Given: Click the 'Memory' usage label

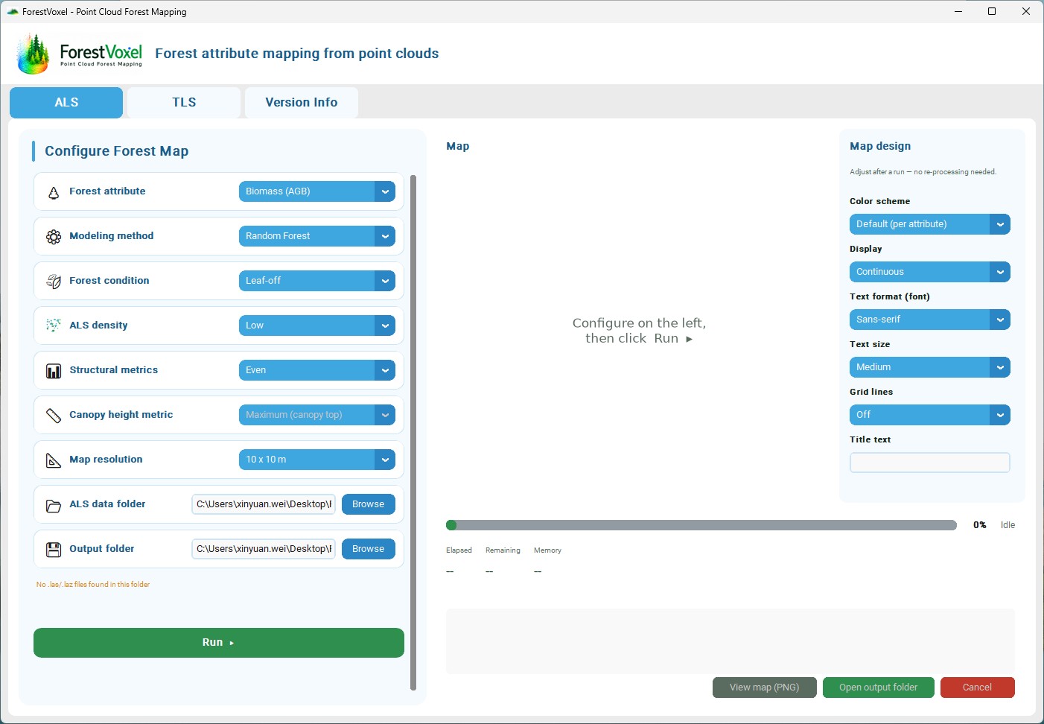Looking at the screenshot, I should (x=547, y=550).
